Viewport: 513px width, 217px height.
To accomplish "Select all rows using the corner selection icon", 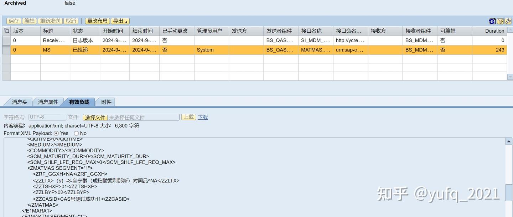I will (6, 31).
